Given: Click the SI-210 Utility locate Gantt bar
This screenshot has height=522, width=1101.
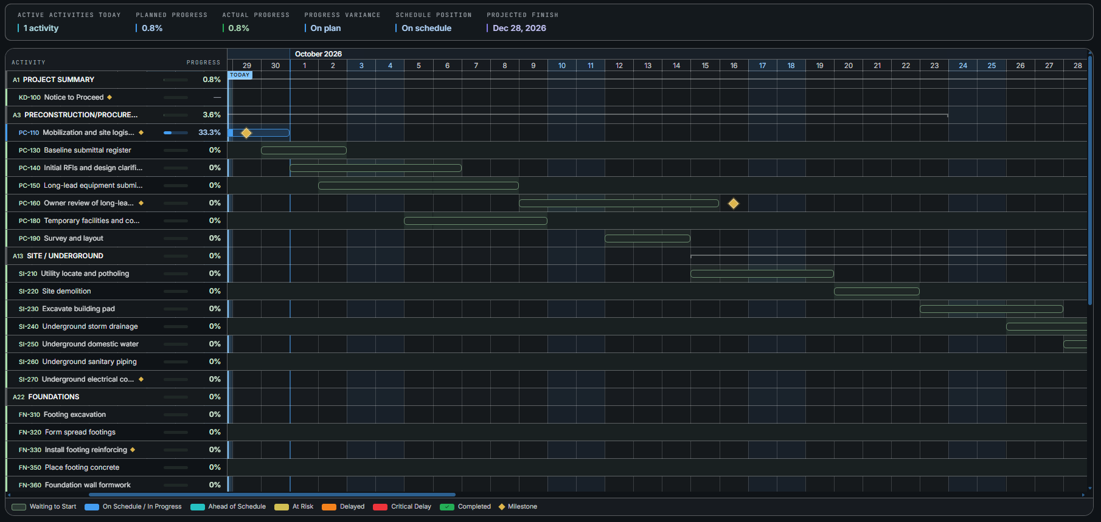Looking at the screenshot, I should tap(762, 274).
